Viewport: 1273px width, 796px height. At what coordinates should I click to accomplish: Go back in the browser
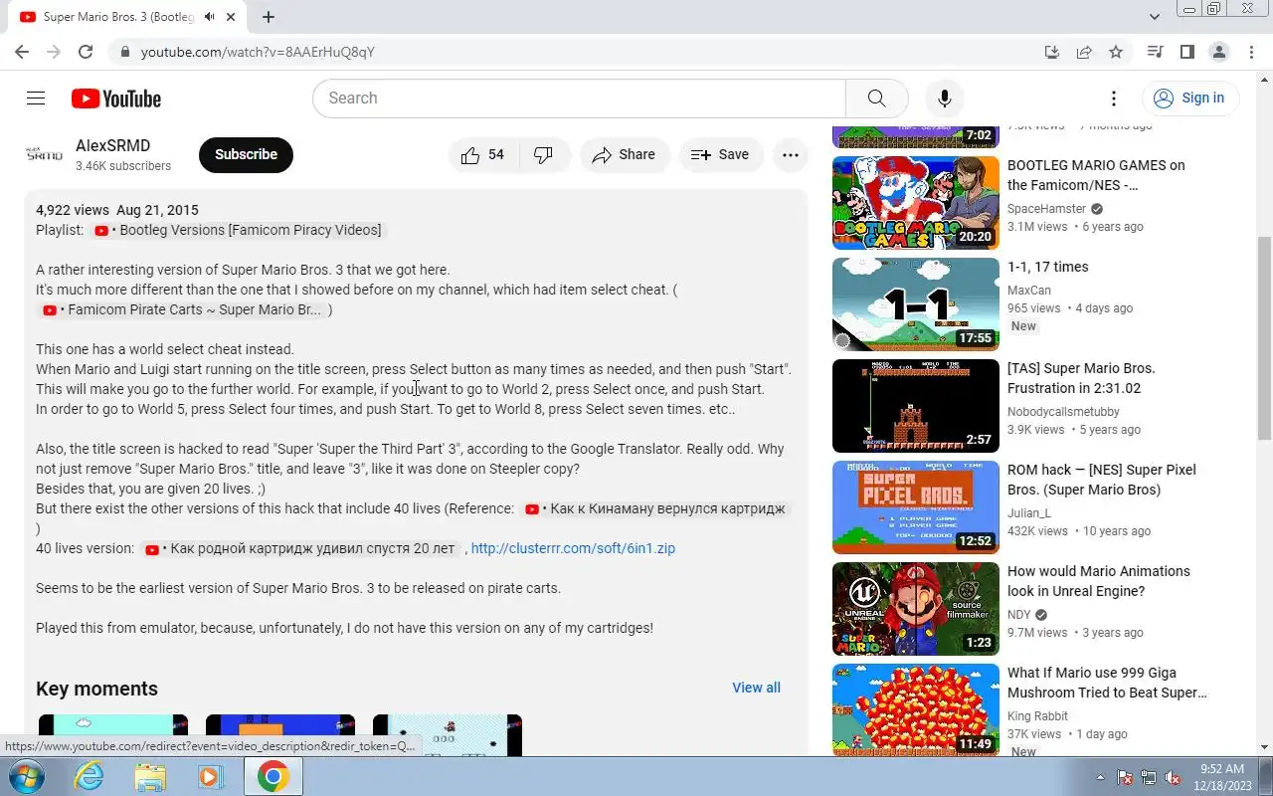22,52
